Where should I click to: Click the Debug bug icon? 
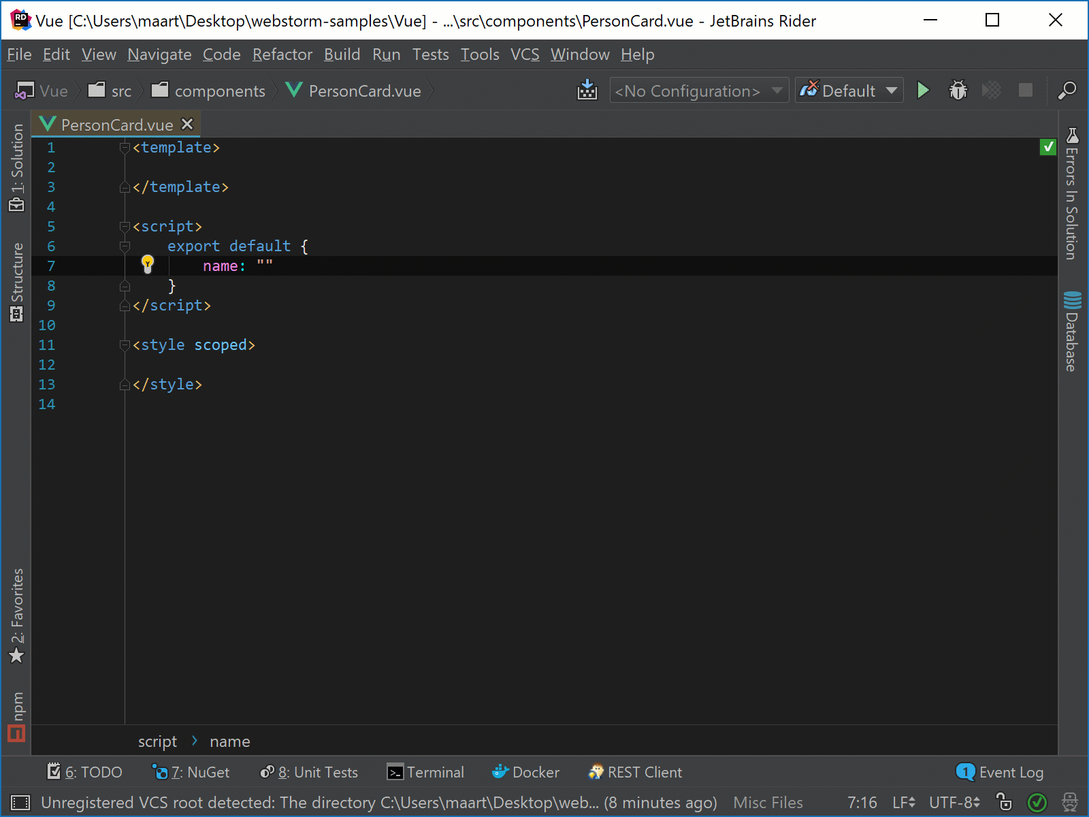(x=958, y=91)
